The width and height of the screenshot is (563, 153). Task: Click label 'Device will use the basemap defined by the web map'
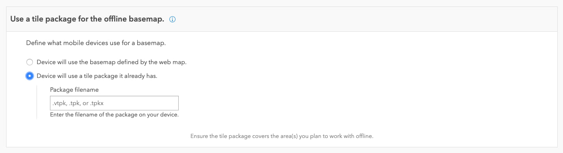[111, 62]
